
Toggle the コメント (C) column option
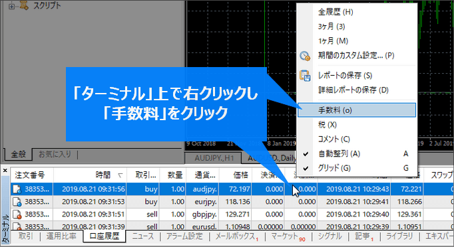tap(334, 139)
